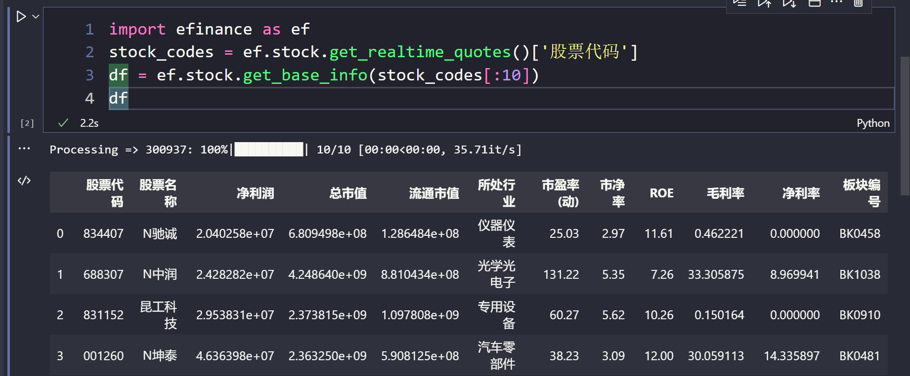This screenshot has width=910, height=376.
Task: Click the vertical scrollbar thumb
Action: [x=905, y=126]
